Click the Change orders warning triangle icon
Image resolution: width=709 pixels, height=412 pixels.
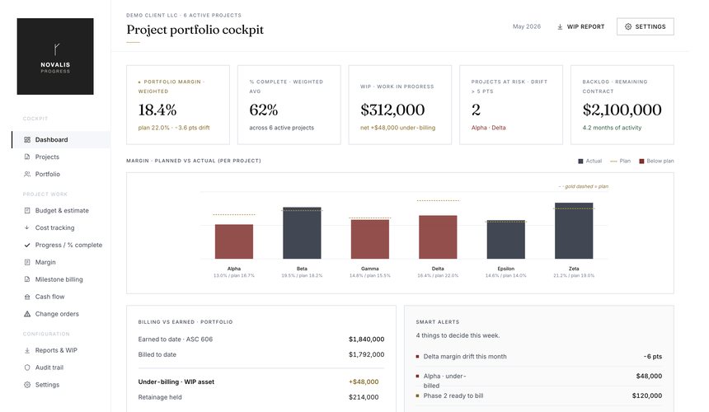pos(27,314)
